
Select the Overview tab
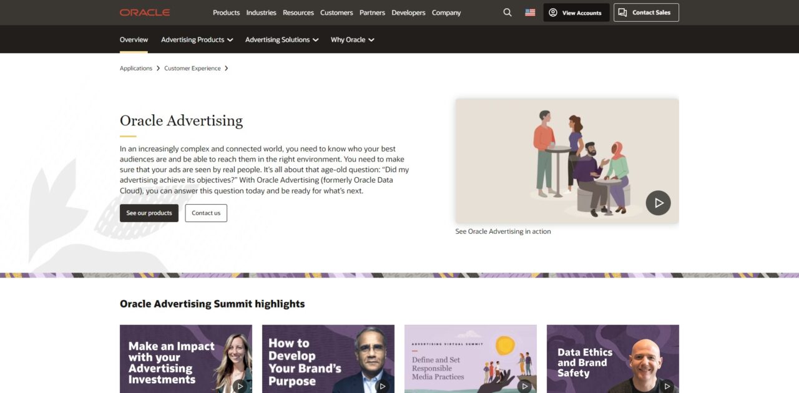[x=134, y=39]
